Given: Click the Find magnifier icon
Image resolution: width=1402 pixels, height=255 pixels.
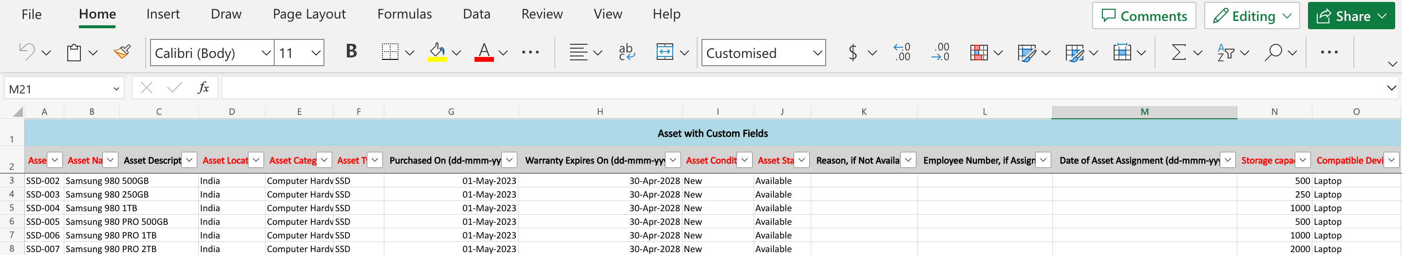Looking at the screenshot, I should (1273, 53).
